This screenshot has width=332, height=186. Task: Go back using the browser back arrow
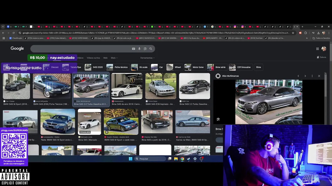coord(3,33)
